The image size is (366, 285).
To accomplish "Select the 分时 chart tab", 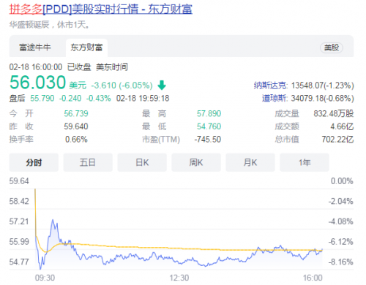I will pyautogui.click(x=34, y=162).
